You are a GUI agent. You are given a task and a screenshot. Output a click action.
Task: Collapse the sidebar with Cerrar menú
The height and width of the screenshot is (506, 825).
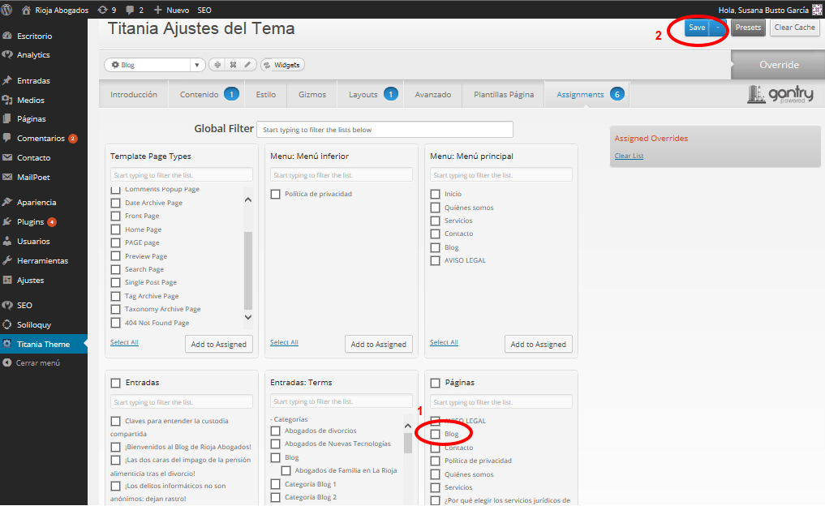tap(38, 363)
